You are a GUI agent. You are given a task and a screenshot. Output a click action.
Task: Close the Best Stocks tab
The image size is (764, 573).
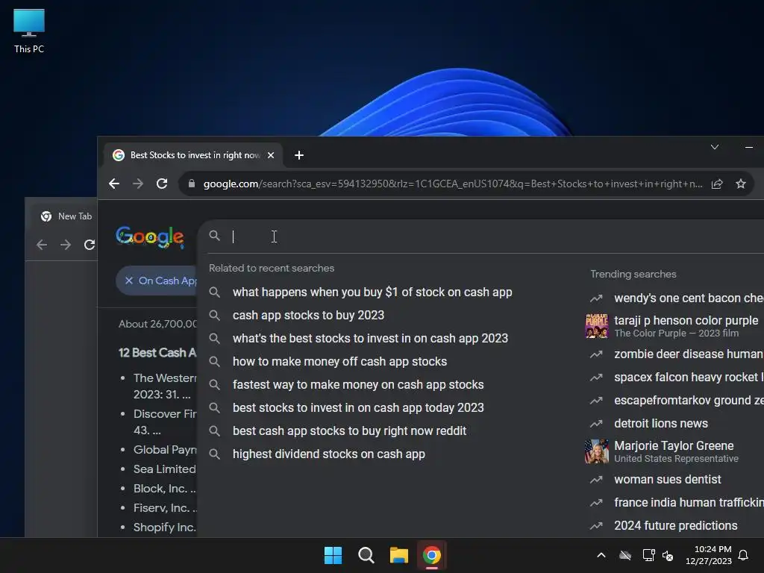(271, 155)
